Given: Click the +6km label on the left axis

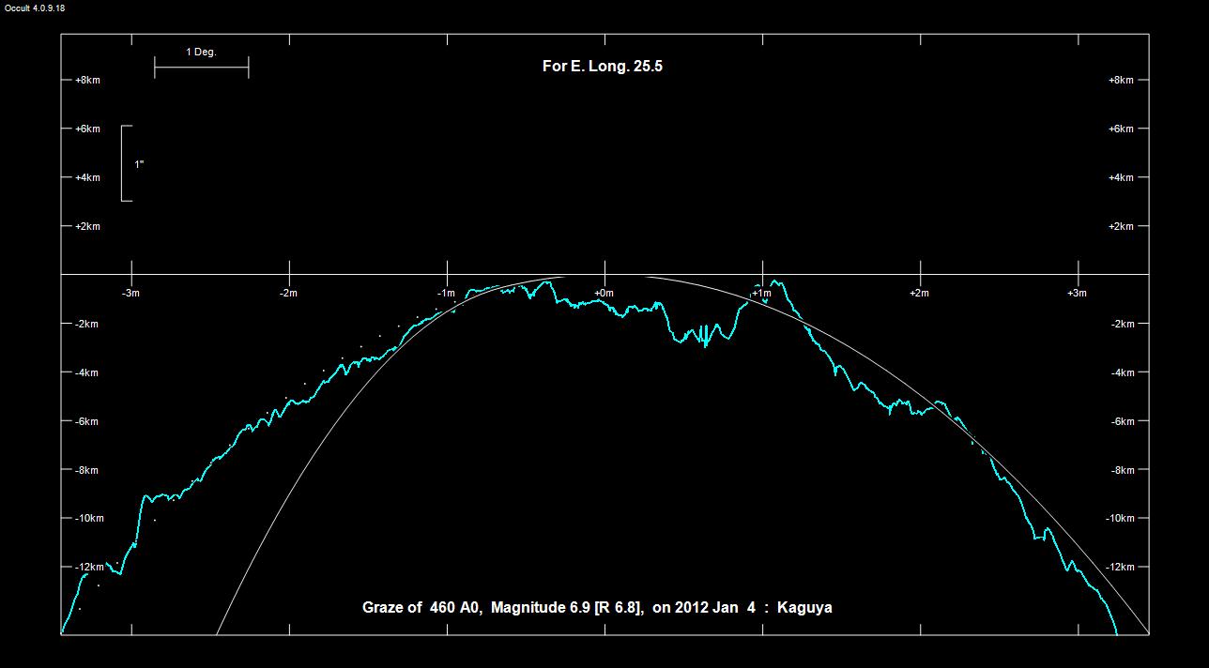Looking at the screenshot, I should pyautogui.click(x=87, y=129).
